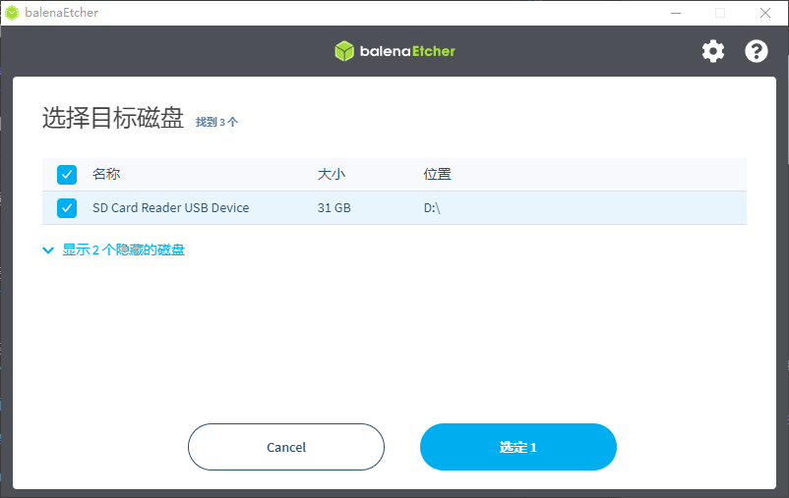789x498 pixels.
Task: Click the '31 GB' size cell
Action: click(x=334, y=208)
